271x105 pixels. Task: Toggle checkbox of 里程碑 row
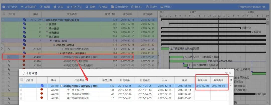click(3, 24)
